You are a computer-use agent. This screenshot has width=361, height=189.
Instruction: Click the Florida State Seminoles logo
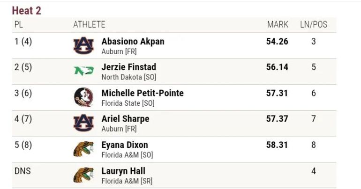83,97
